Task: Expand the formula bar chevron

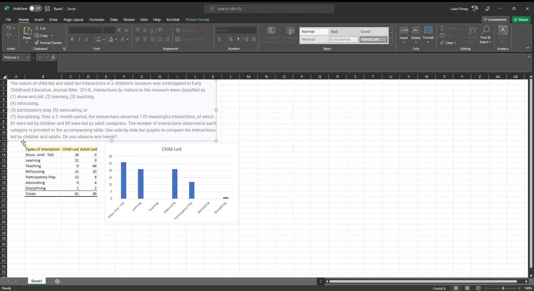Action: tap(529, 56)
